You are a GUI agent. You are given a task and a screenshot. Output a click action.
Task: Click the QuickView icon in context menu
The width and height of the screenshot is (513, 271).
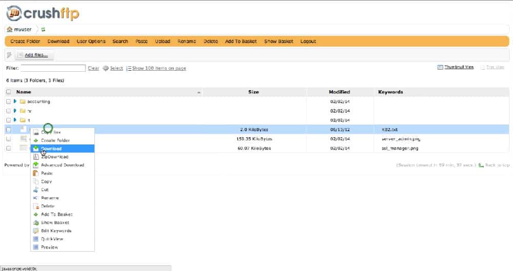36,239
